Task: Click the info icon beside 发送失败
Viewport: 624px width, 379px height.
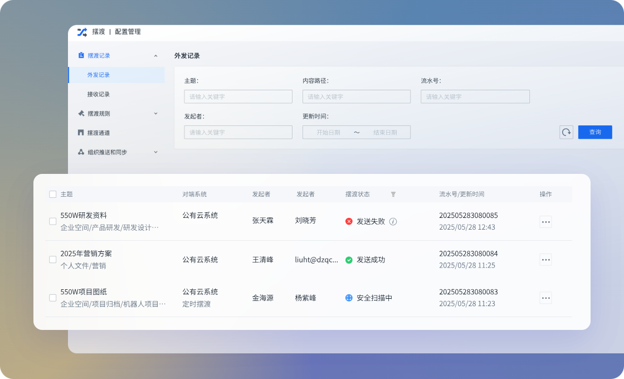Action: pyautogui.click(x=393, y=221)
